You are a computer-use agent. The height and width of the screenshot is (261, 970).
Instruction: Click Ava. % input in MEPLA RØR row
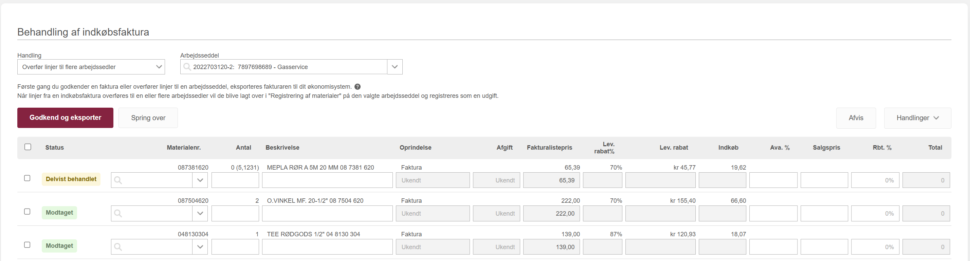point(773,180)
